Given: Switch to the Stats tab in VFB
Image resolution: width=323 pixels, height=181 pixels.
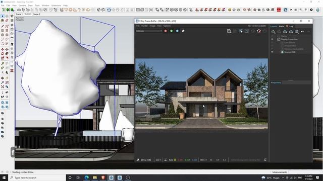Looking at the screenshot, I should (x=281, y=26).
